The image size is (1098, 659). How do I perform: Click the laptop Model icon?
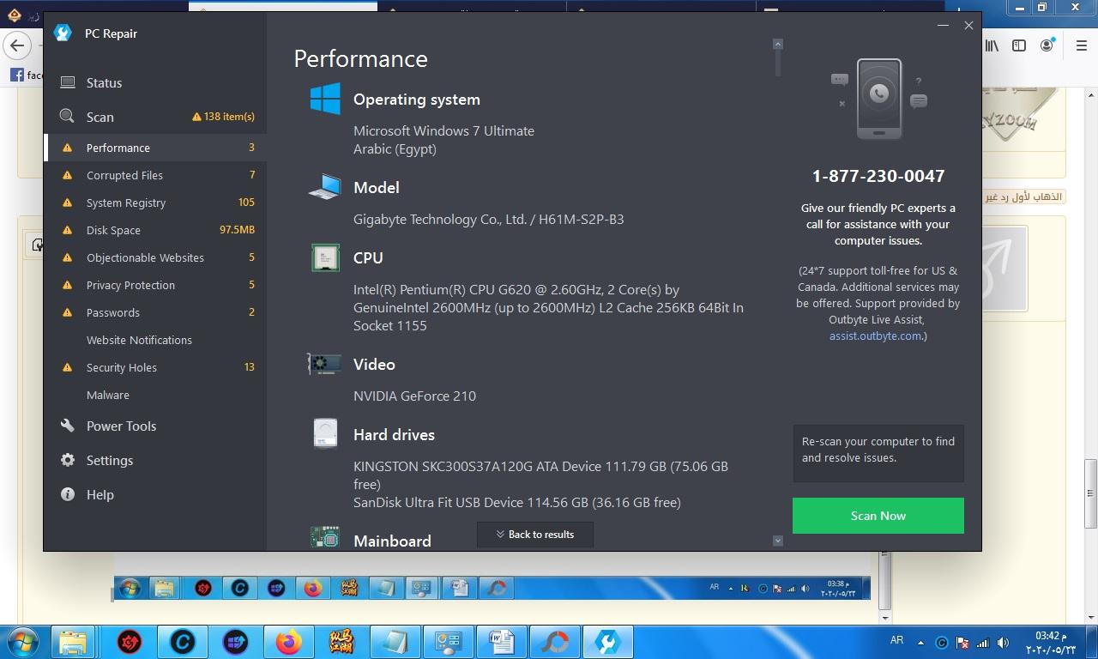325,187
